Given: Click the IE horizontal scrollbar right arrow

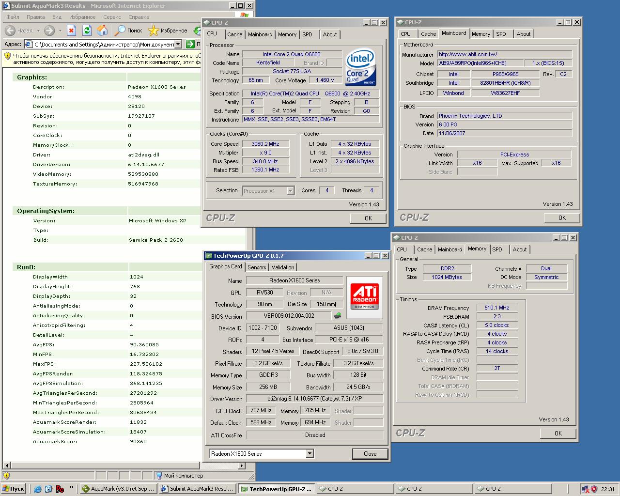Looking at the screenshot, I should tap(242, 465).
